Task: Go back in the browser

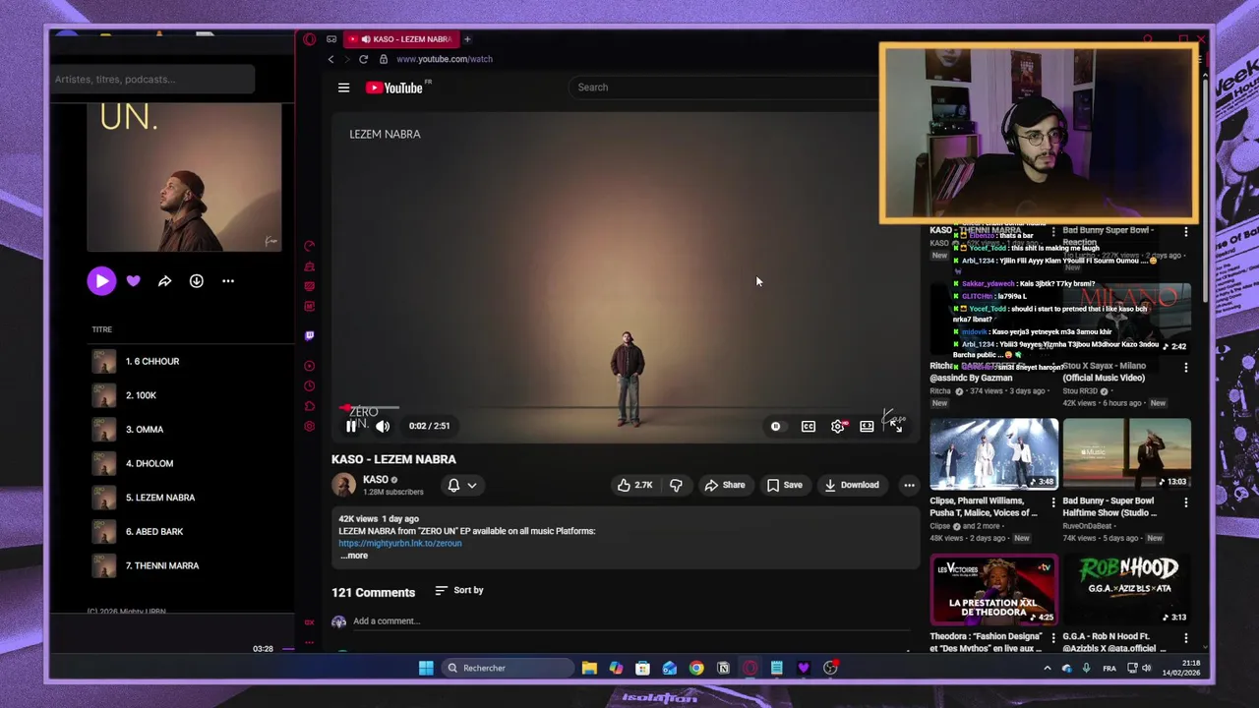Action: 330,59
